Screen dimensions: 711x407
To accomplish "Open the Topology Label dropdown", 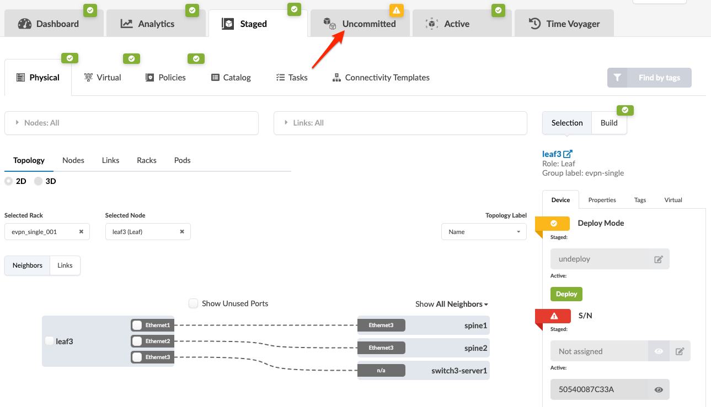I will pyautogui.click(x=484, y=232).
